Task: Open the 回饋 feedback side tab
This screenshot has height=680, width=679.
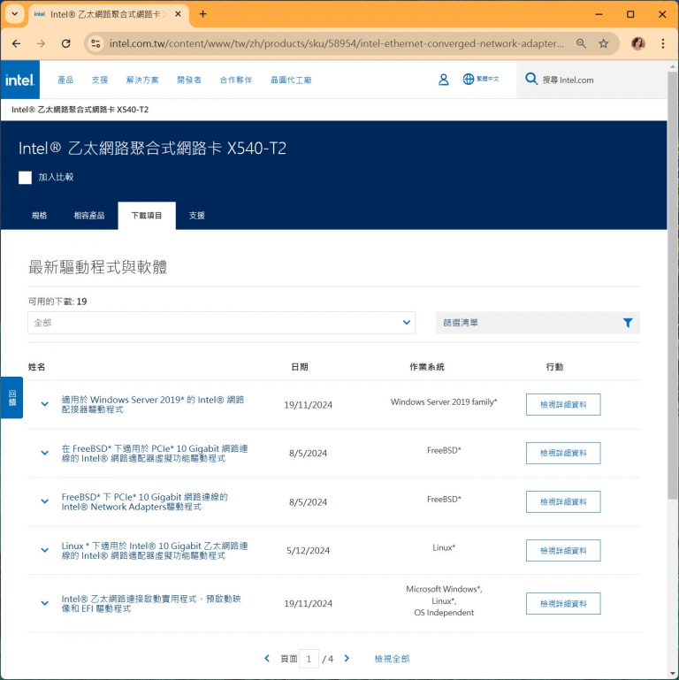Action: coord(11,397)
